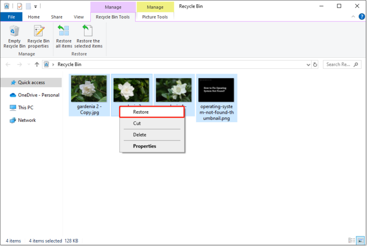Open Recycle Bin properties
Image resolution: width=367 pixels, height=246 pixels.
(x=38, y=36)
